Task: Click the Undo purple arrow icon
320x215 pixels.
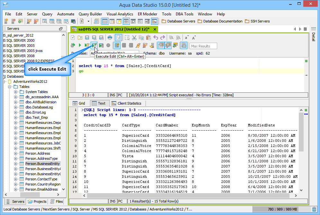Action: coord(156,38)
